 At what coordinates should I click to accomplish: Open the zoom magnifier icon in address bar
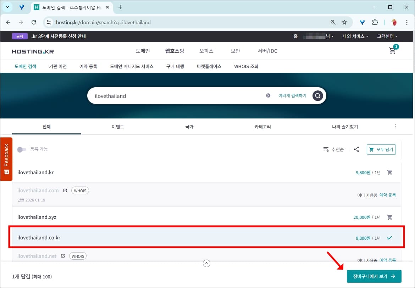coord(333,22)
